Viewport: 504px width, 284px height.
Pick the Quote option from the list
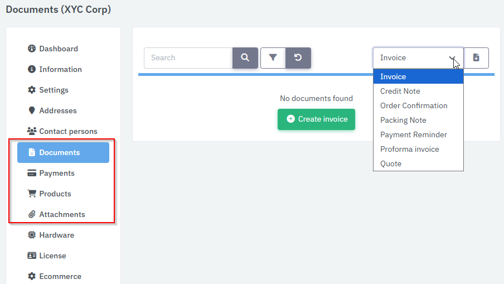coord(391,163)
